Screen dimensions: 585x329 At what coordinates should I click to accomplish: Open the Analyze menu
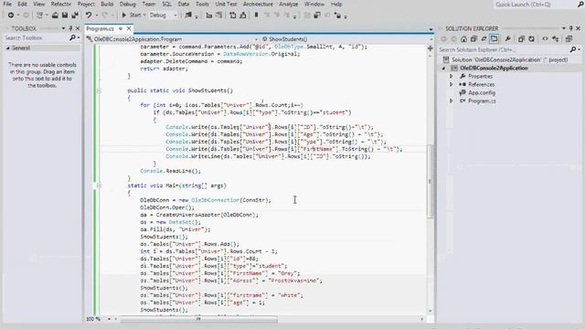289,4
